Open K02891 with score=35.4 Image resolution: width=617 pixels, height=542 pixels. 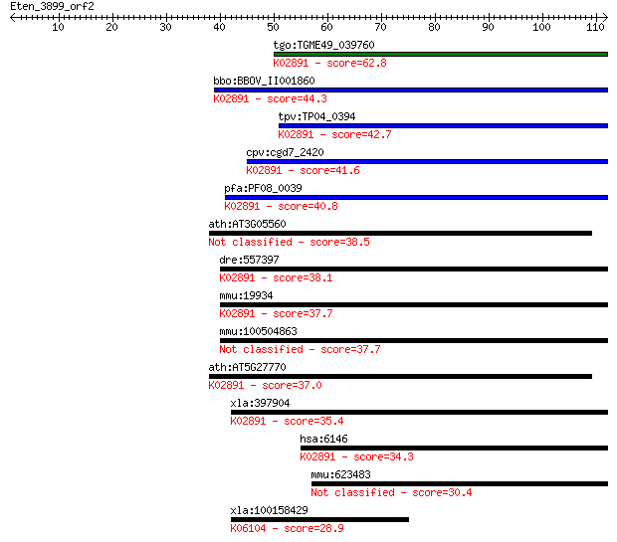(287, 421)
